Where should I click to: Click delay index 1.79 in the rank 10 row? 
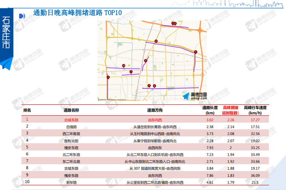[231, 182]
